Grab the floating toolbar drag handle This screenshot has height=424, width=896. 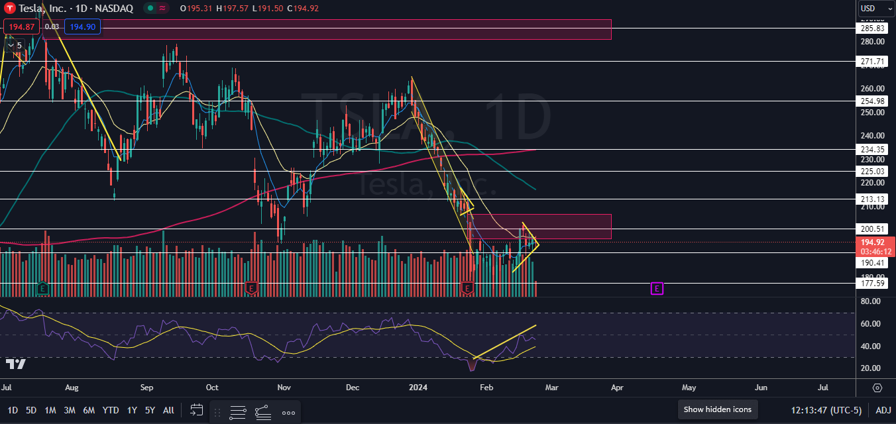click(217, 412)
